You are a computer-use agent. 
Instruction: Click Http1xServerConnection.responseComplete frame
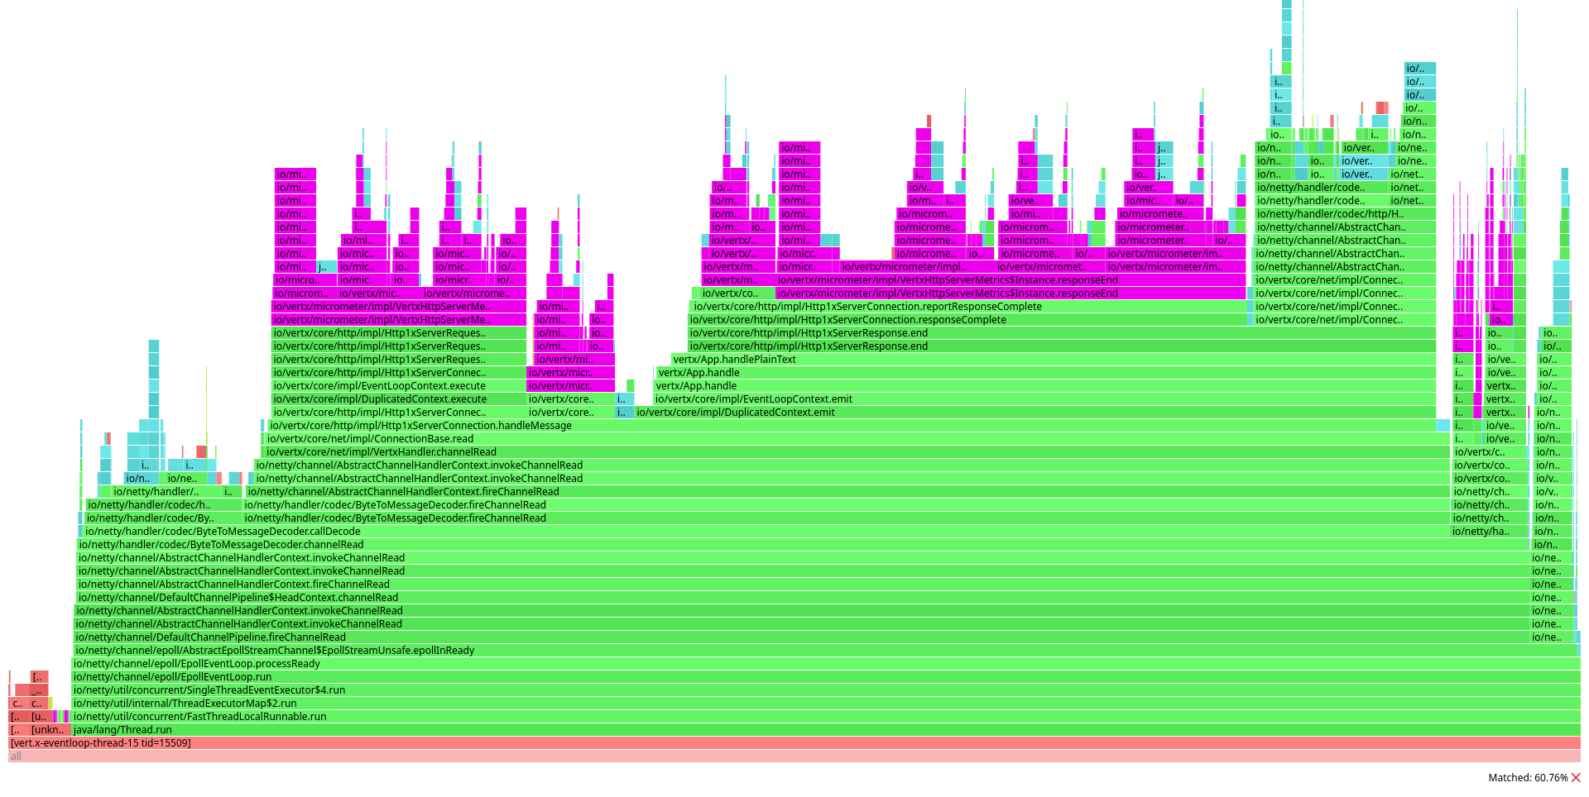pos(967,320)
